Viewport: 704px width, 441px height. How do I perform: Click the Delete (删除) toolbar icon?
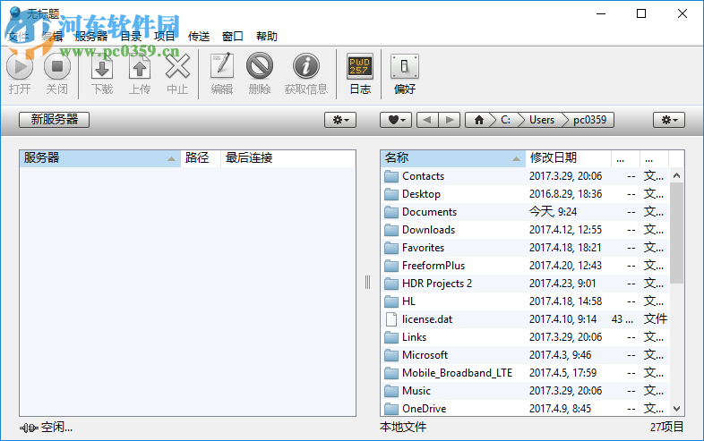260,66
